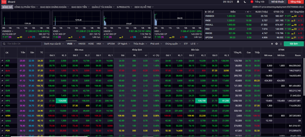Pin the ACB stock row

2,60
